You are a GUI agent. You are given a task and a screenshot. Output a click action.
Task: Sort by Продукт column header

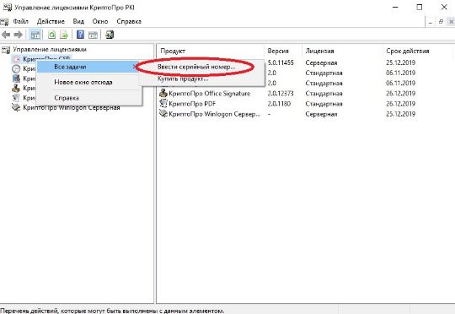pos(173,51)
